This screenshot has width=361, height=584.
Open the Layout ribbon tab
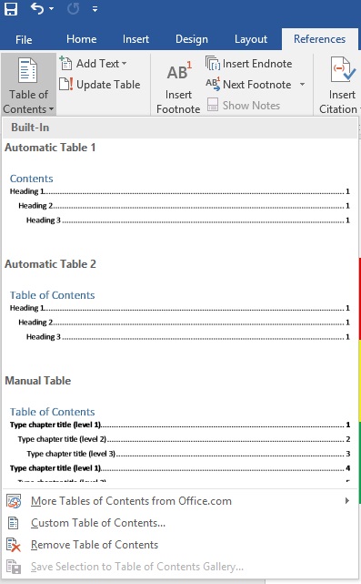[251, 39]
